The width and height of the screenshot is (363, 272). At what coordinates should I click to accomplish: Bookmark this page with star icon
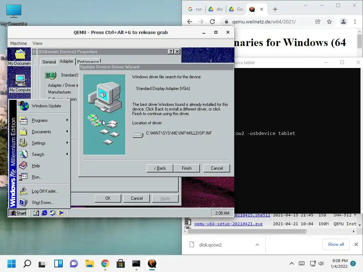[x=329, y=22]
